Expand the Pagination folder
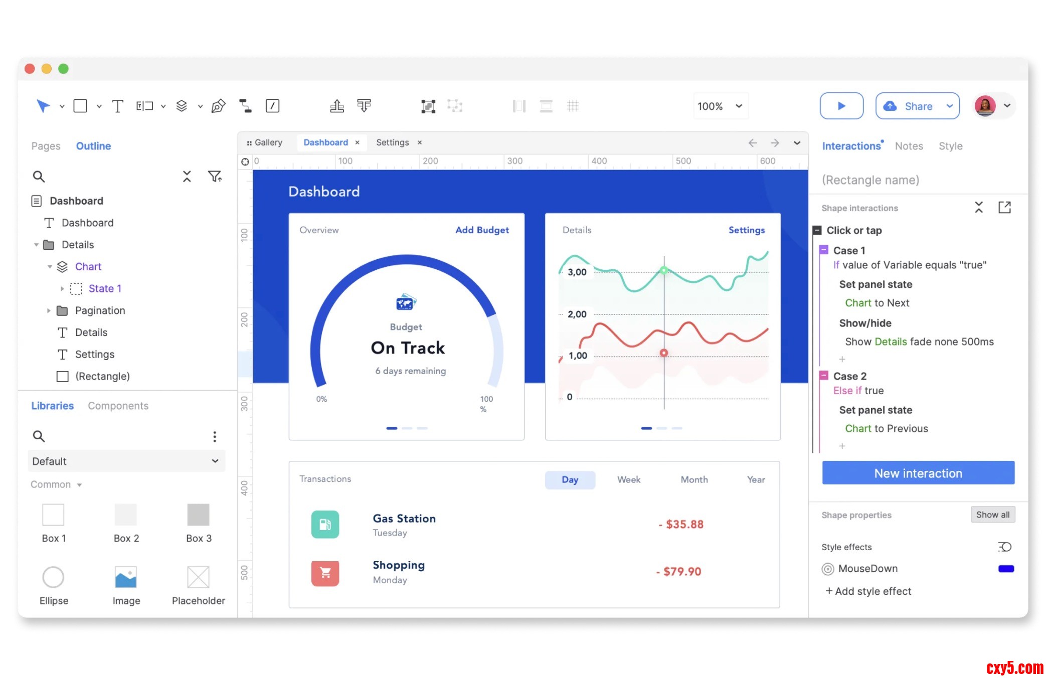Image resolution: width=1046 pixels, height=678 pixels. (x=49, y=310)
